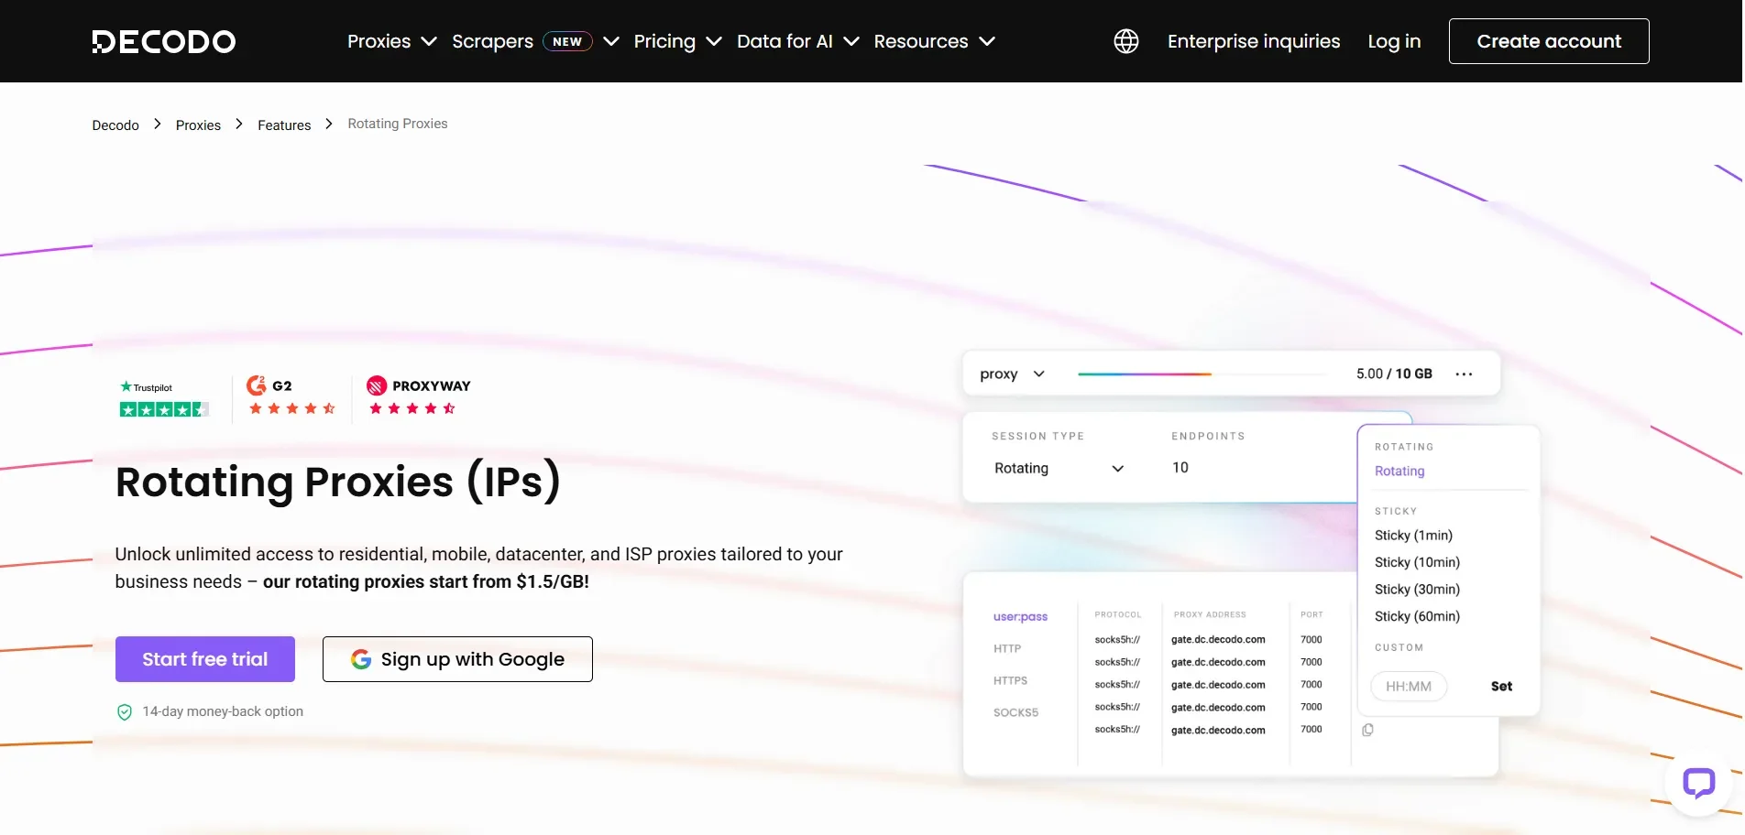1745x835 pixels.
Task: Expand the Resources navigation menu
Action: pos(934,41)
